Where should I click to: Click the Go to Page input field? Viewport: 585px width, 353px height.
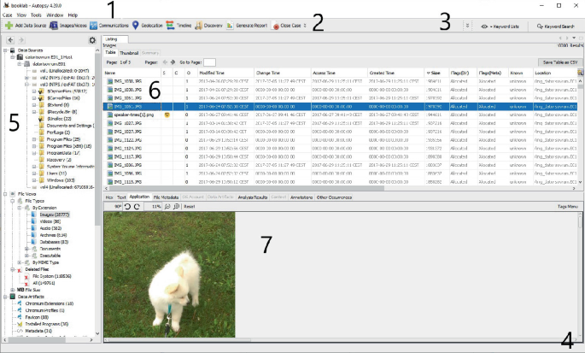point(210,62)
